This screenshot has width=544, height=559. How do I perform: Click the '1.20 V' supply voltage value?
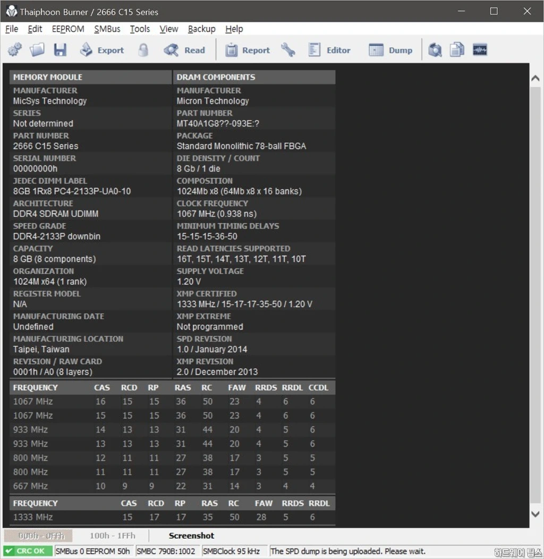tap(189, 281)
